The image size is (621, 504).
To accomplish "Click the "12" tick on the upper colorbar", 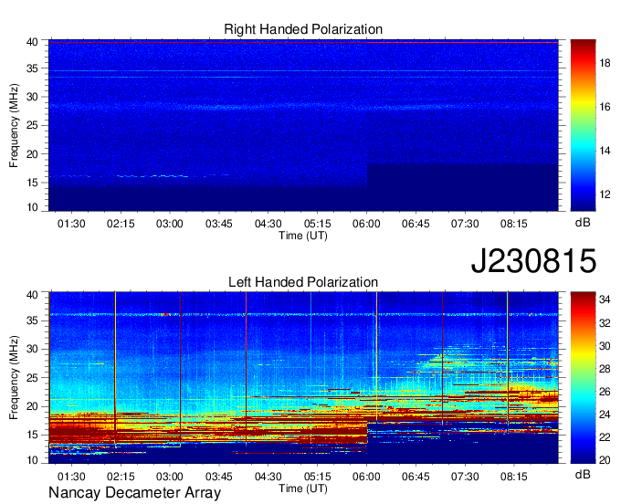I will click(x=605, y=194).
